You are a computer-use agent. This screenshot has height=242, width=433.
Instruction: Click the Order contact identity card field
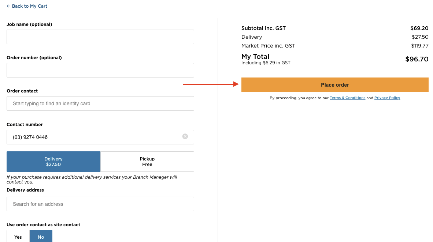pyautogui.click(x=100, y=103)
